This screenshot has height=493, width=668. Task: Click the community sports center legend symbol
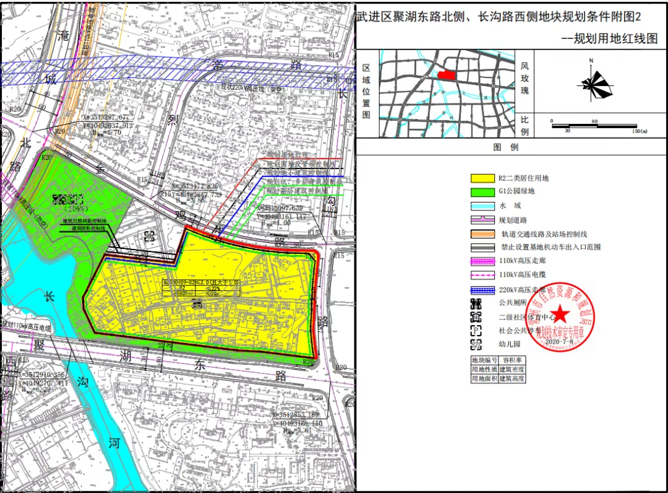click(x=476, y=317)
